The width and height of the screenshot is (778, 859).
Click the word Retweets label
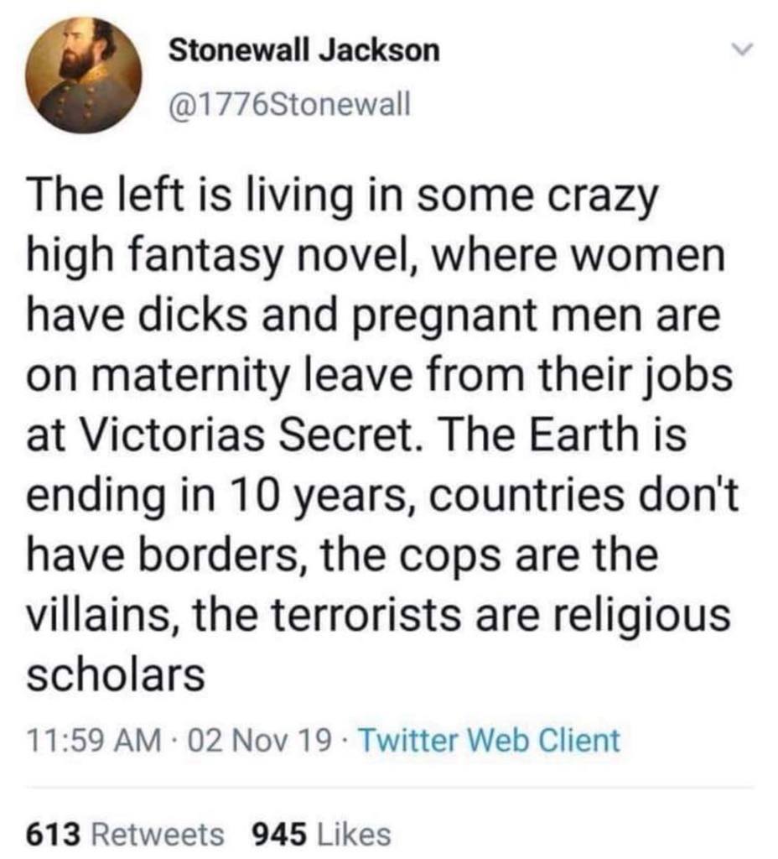[158, 835]
